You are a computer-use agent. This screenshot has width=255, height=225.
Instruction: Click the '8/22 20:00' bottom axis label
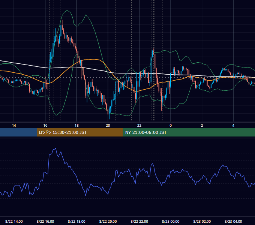[x=108, y=221]
